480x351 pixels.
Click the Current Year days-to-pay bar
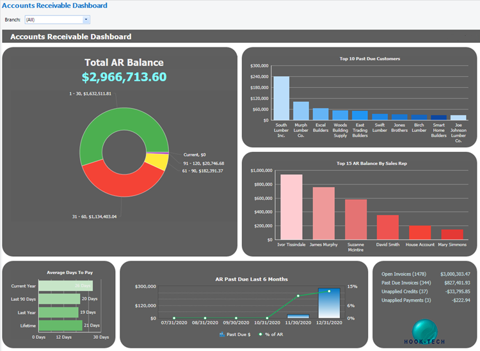point(66,286)
